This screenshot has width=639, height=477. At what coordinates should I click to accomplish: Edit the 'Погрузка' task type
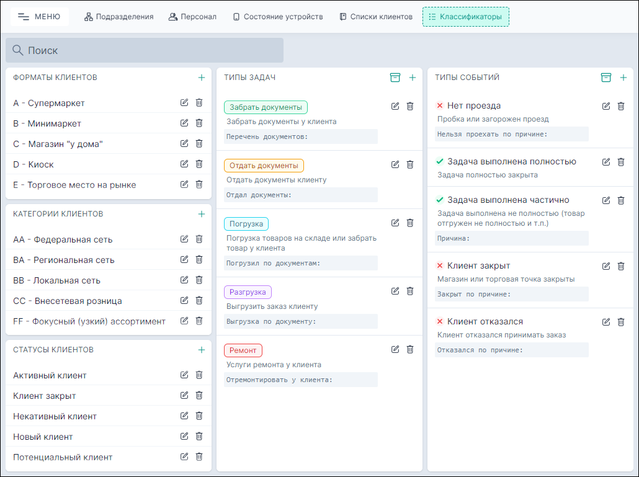coord(395,223)
